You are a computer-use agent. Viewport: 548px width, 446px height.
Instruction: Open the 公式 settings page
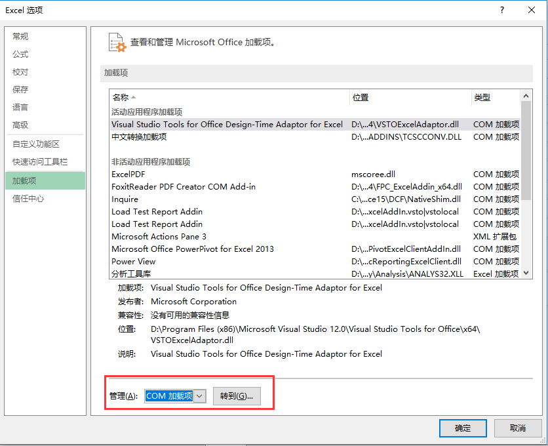[20, 54]
